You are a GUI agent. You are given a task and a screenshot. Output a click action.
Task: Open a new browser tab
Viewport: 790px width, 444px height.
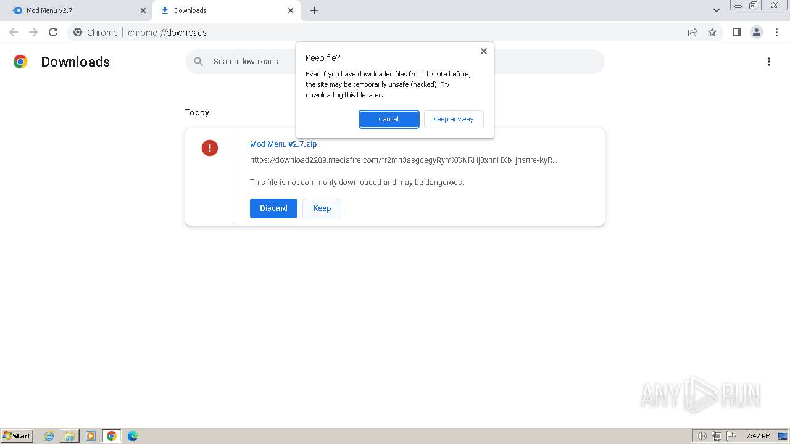(x=314, y=10)
